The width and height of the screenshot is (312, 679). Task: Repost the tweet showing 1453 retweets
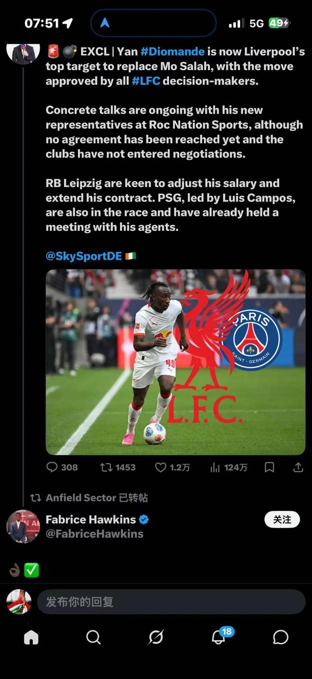(106, 467)
